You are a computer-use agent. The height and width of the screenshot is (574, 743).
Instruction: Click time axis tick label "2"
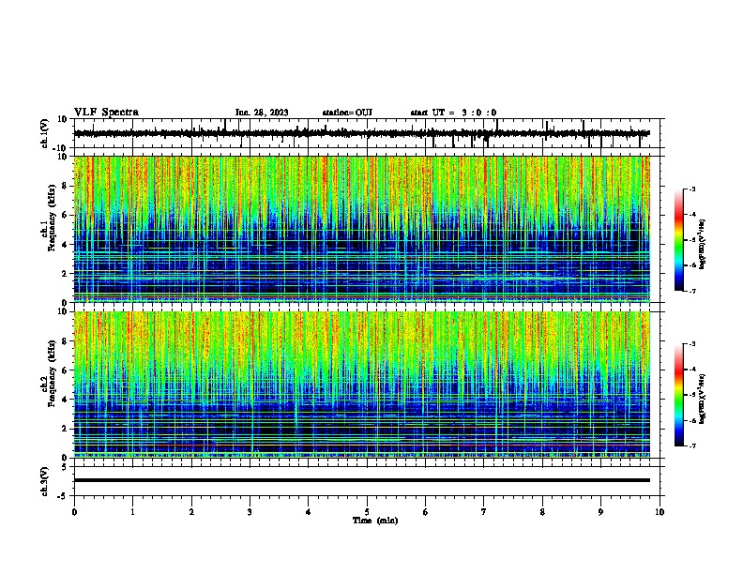point(191,512)
